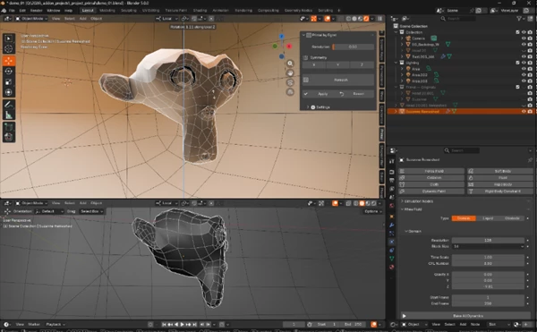
Task: Pin the properties editor with pin icon
Action: click(x=530, y=160)
